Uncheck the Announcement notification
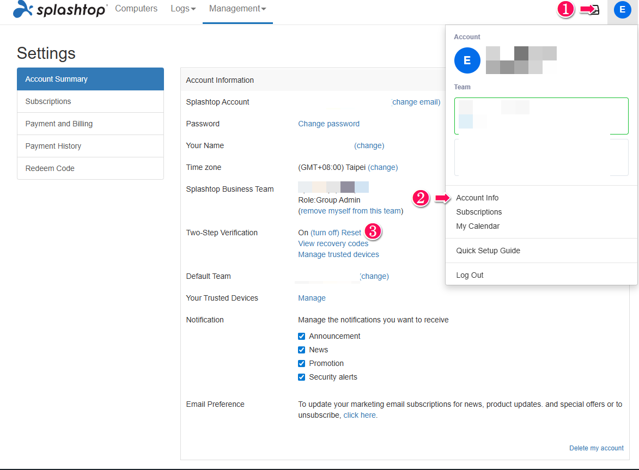 point(301,336)
